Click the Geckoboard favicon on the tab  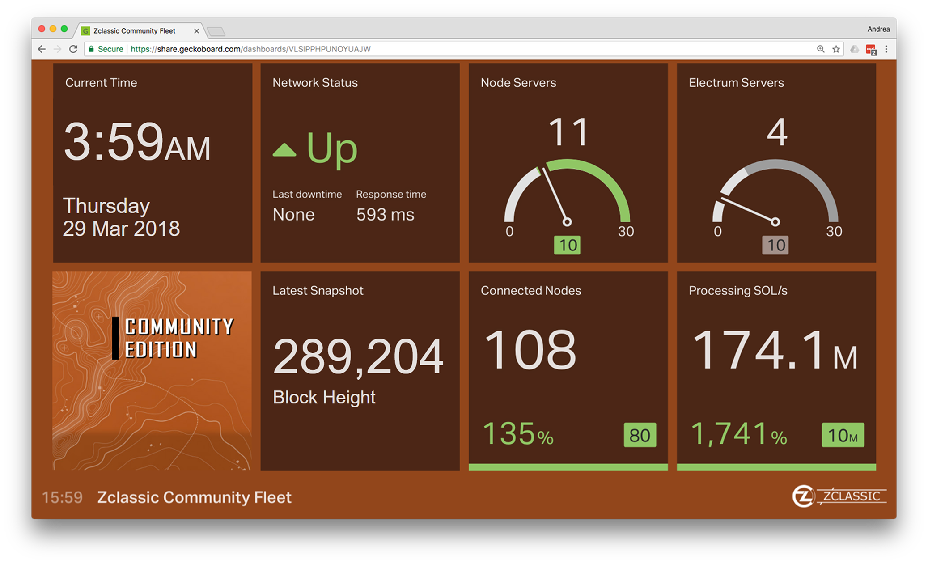[x=85, y=31]
